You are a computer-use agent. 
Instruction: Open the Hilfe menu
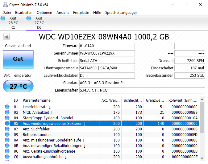click(97, 13)
